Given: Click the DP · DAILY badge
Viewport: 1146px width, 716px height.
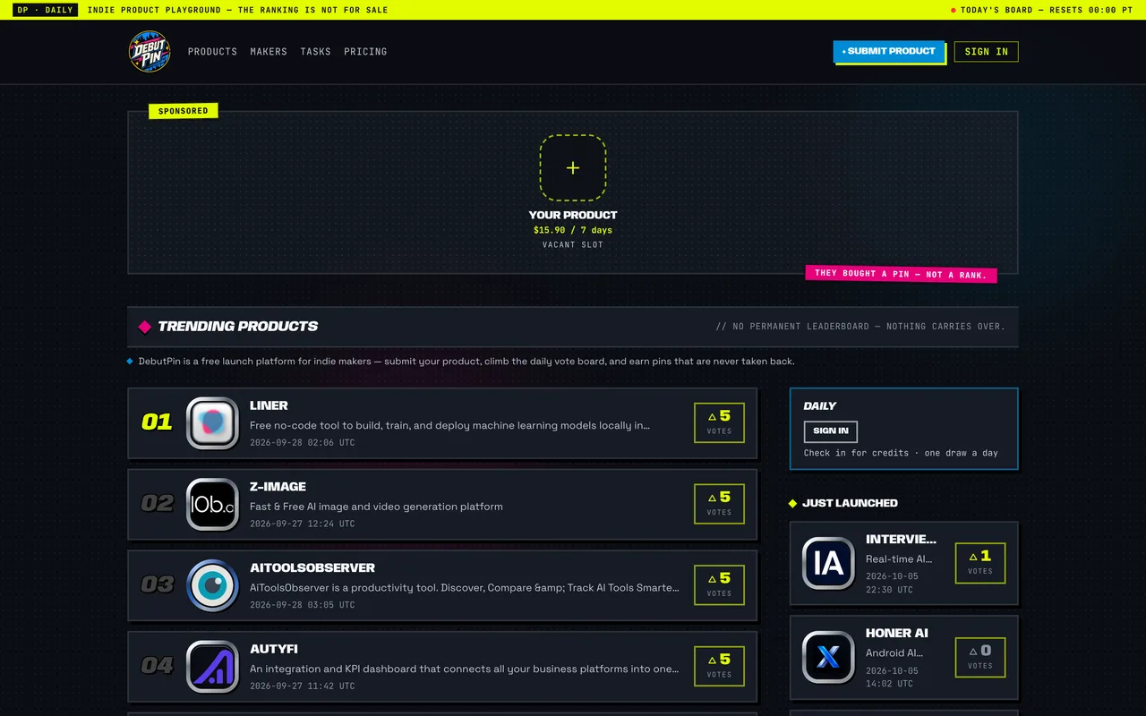Looking at the screenshot, I should (45, 10).
